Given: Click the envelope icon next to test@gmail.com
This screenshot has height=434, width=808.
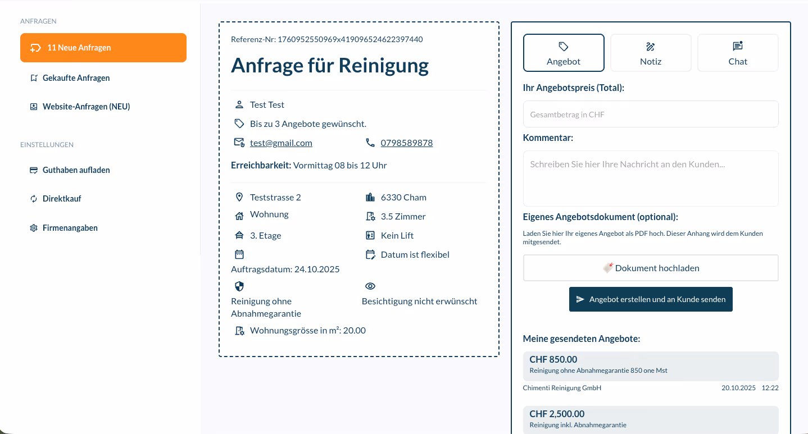Looking at the screenshot, I should pos(239,142).
